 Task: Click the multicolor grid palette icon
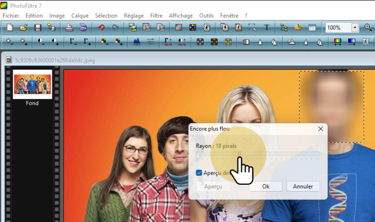pos(193,27)
